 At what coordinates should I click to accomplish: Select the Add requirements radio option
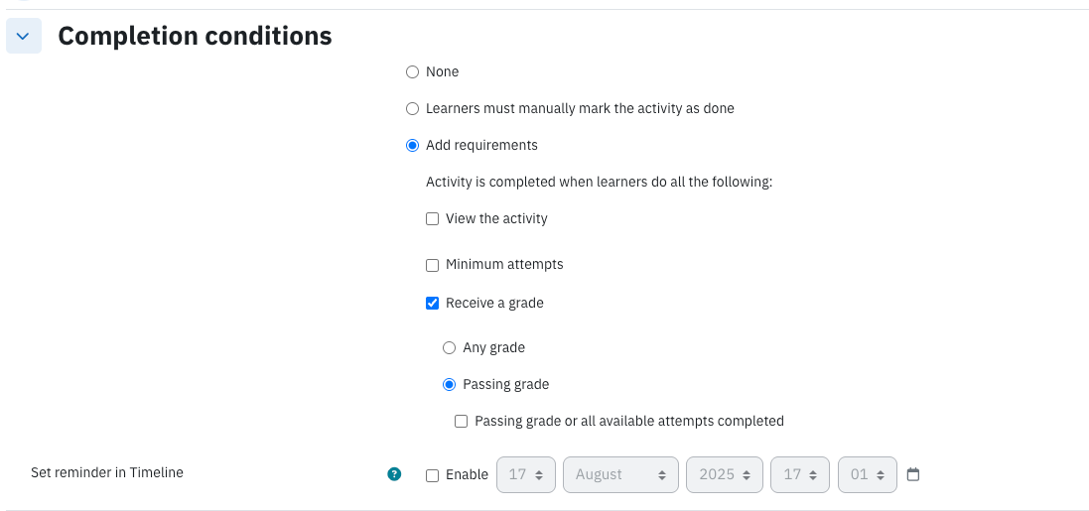click(x=413, y=145)
